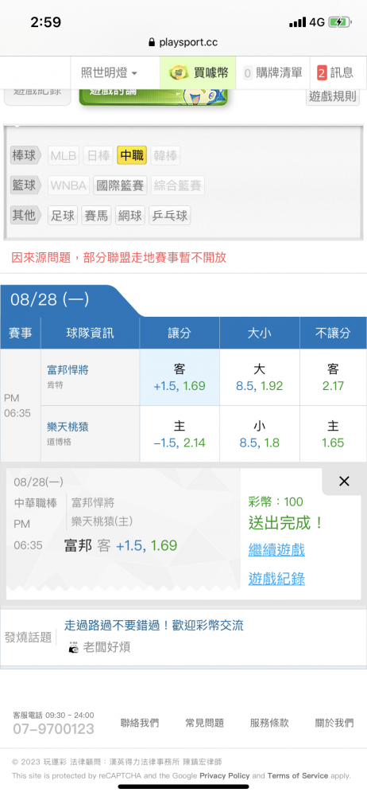Open the 聯絡我們 footer link
The height and width of the screenshot is (796, 367).
[140, 723]
